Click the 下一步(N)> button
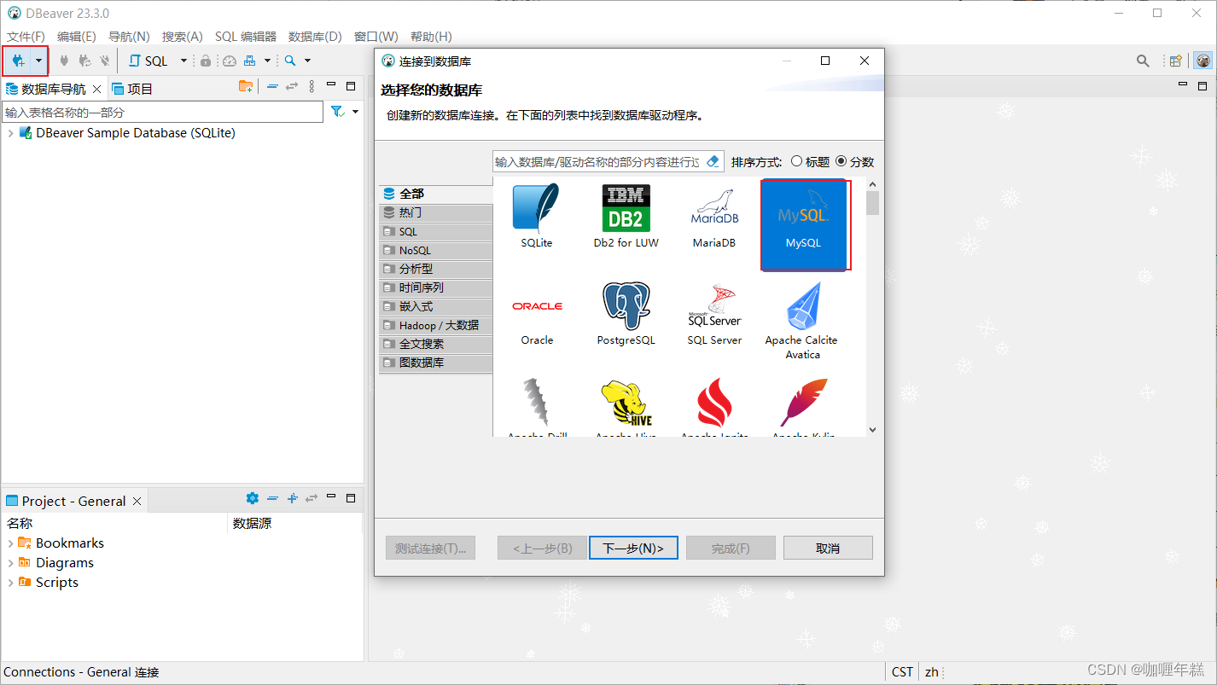Viewport: 1217px width, 685px height. click(633, 548)
